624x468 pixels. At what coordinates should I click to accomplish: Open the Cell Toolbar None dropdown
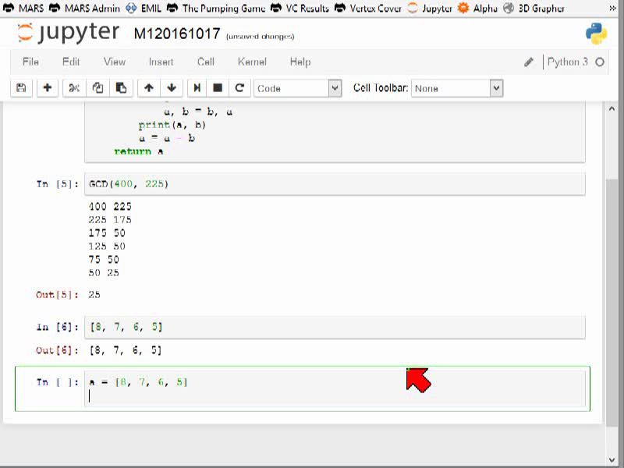457,88
